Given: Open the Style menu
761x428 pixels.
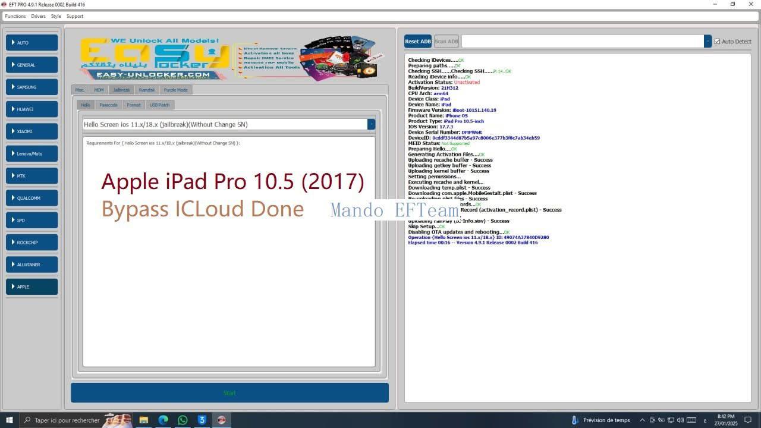Looking at the screenshot, I should [56, 16].
